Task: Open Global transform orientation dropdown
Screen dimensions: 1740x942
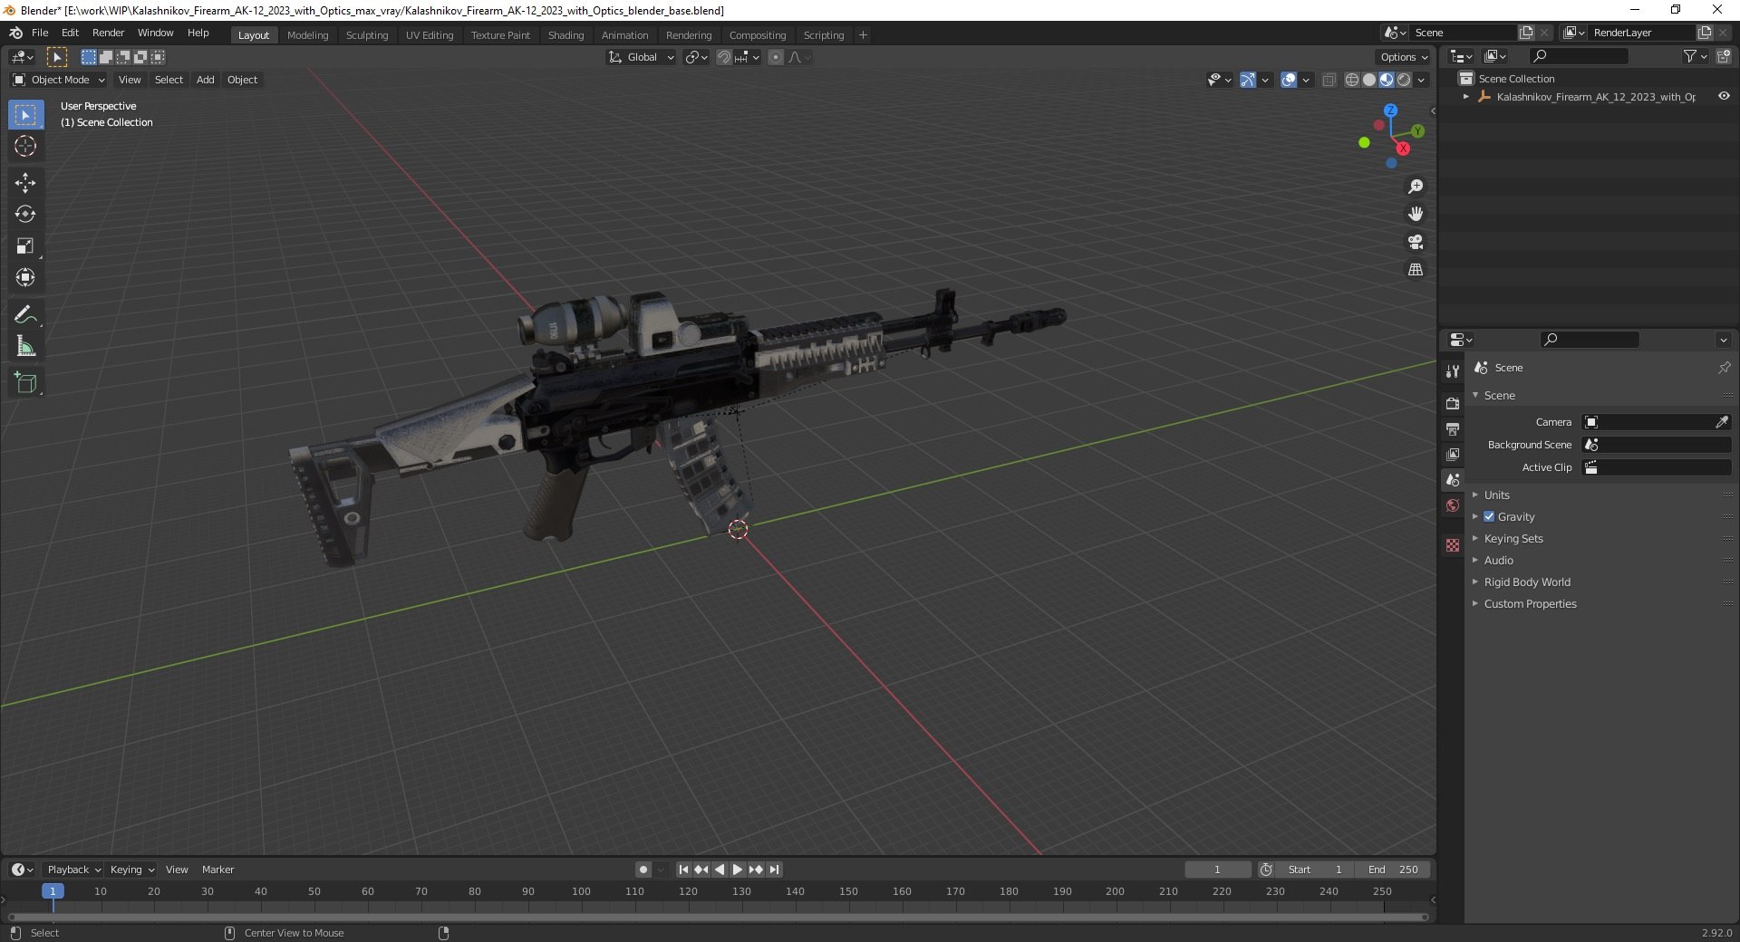Action: [x=641, y=57]
